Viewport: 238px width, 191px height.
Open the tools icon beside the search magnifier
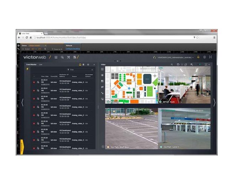pos(68,57)
